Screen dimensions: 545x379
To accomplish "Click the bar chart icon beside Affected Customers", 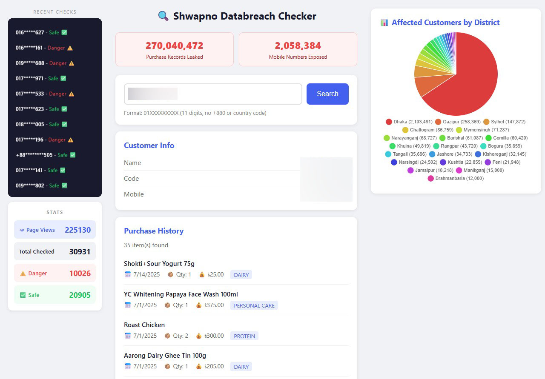I will 384,23.
